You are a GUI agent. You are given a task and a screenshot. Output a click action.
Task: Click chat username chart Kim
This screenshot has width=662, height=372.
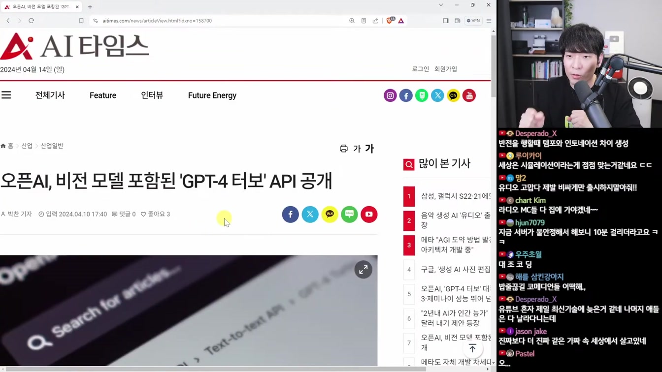pos(530,200)
